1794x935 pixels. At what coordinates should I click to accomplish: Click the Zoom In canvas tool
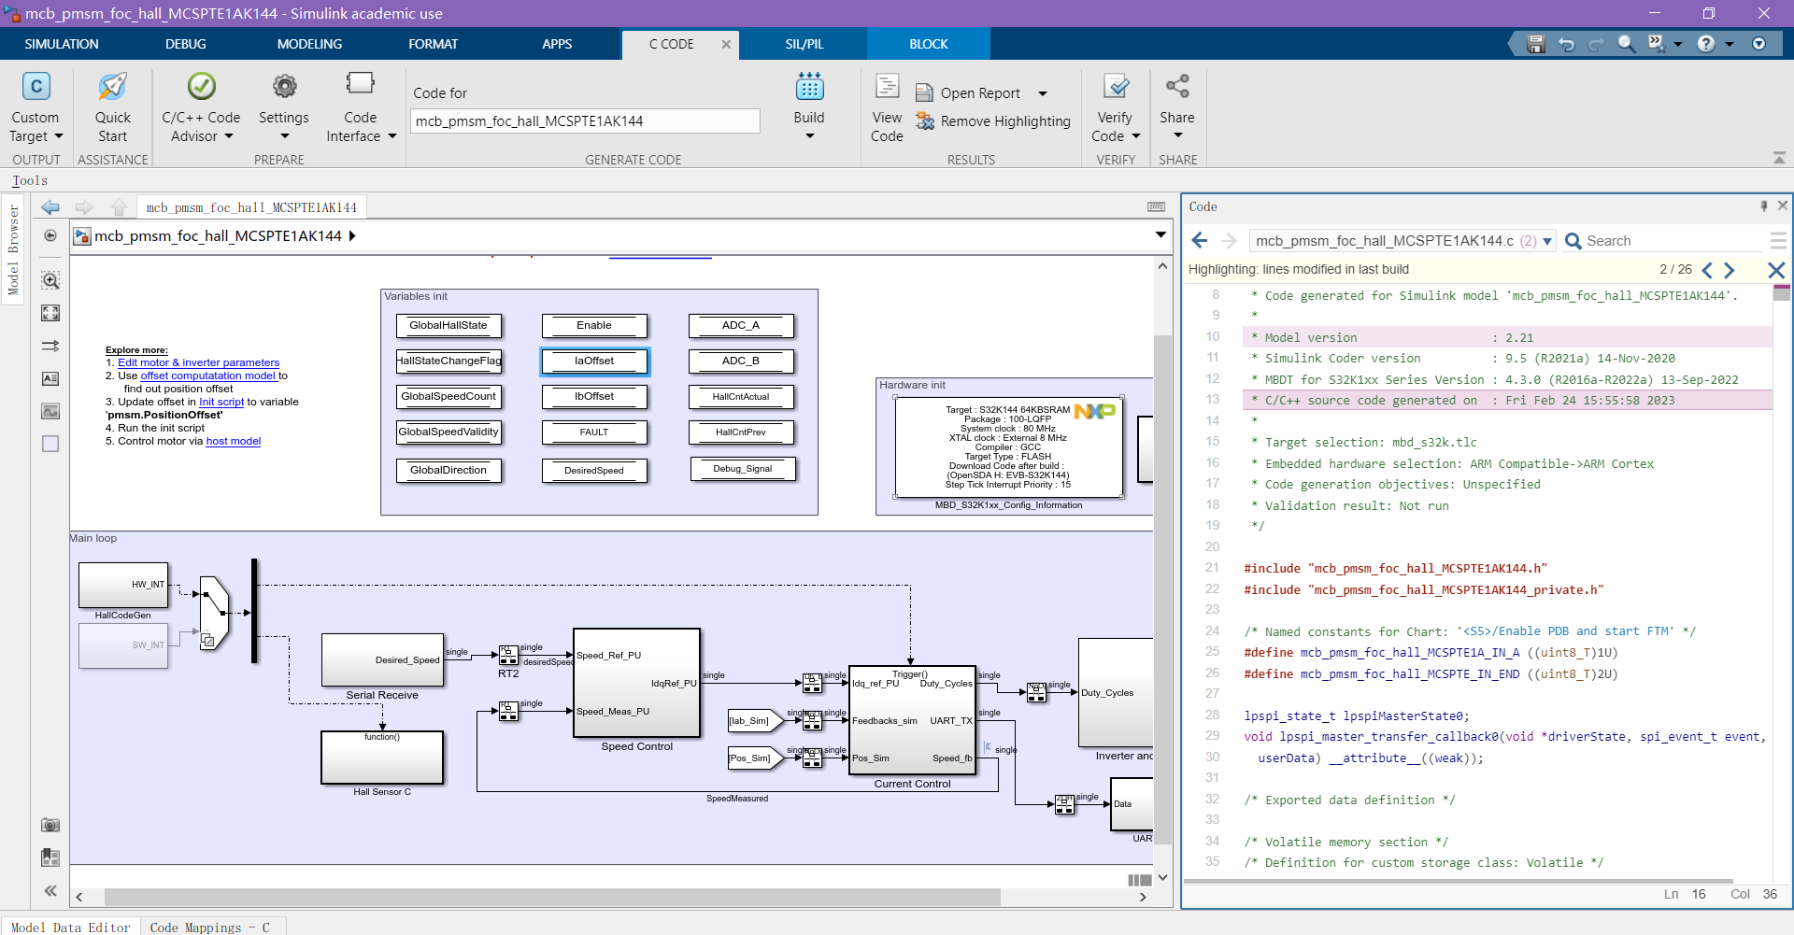(x=50, y=280)
